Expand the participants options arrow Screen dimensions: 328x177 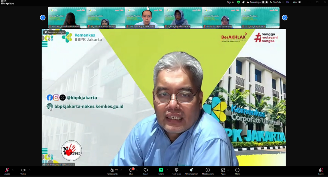(x=121, y=170)
